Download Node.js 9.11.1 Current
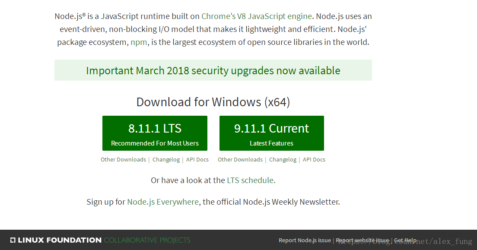477x250 pixels. [272, 133]
